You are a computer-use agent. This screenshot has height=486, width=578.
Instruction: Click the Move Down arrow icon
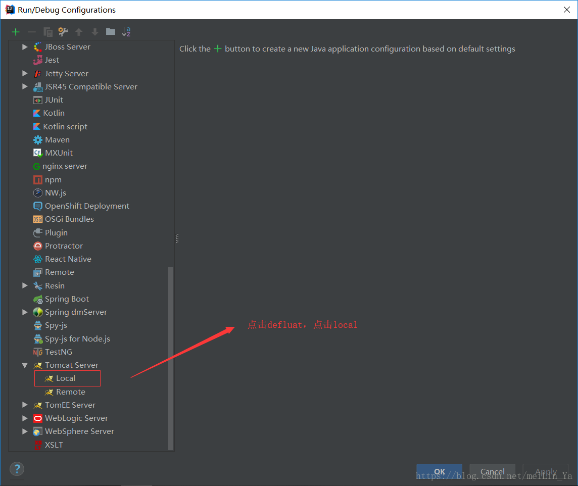(95, 32)
